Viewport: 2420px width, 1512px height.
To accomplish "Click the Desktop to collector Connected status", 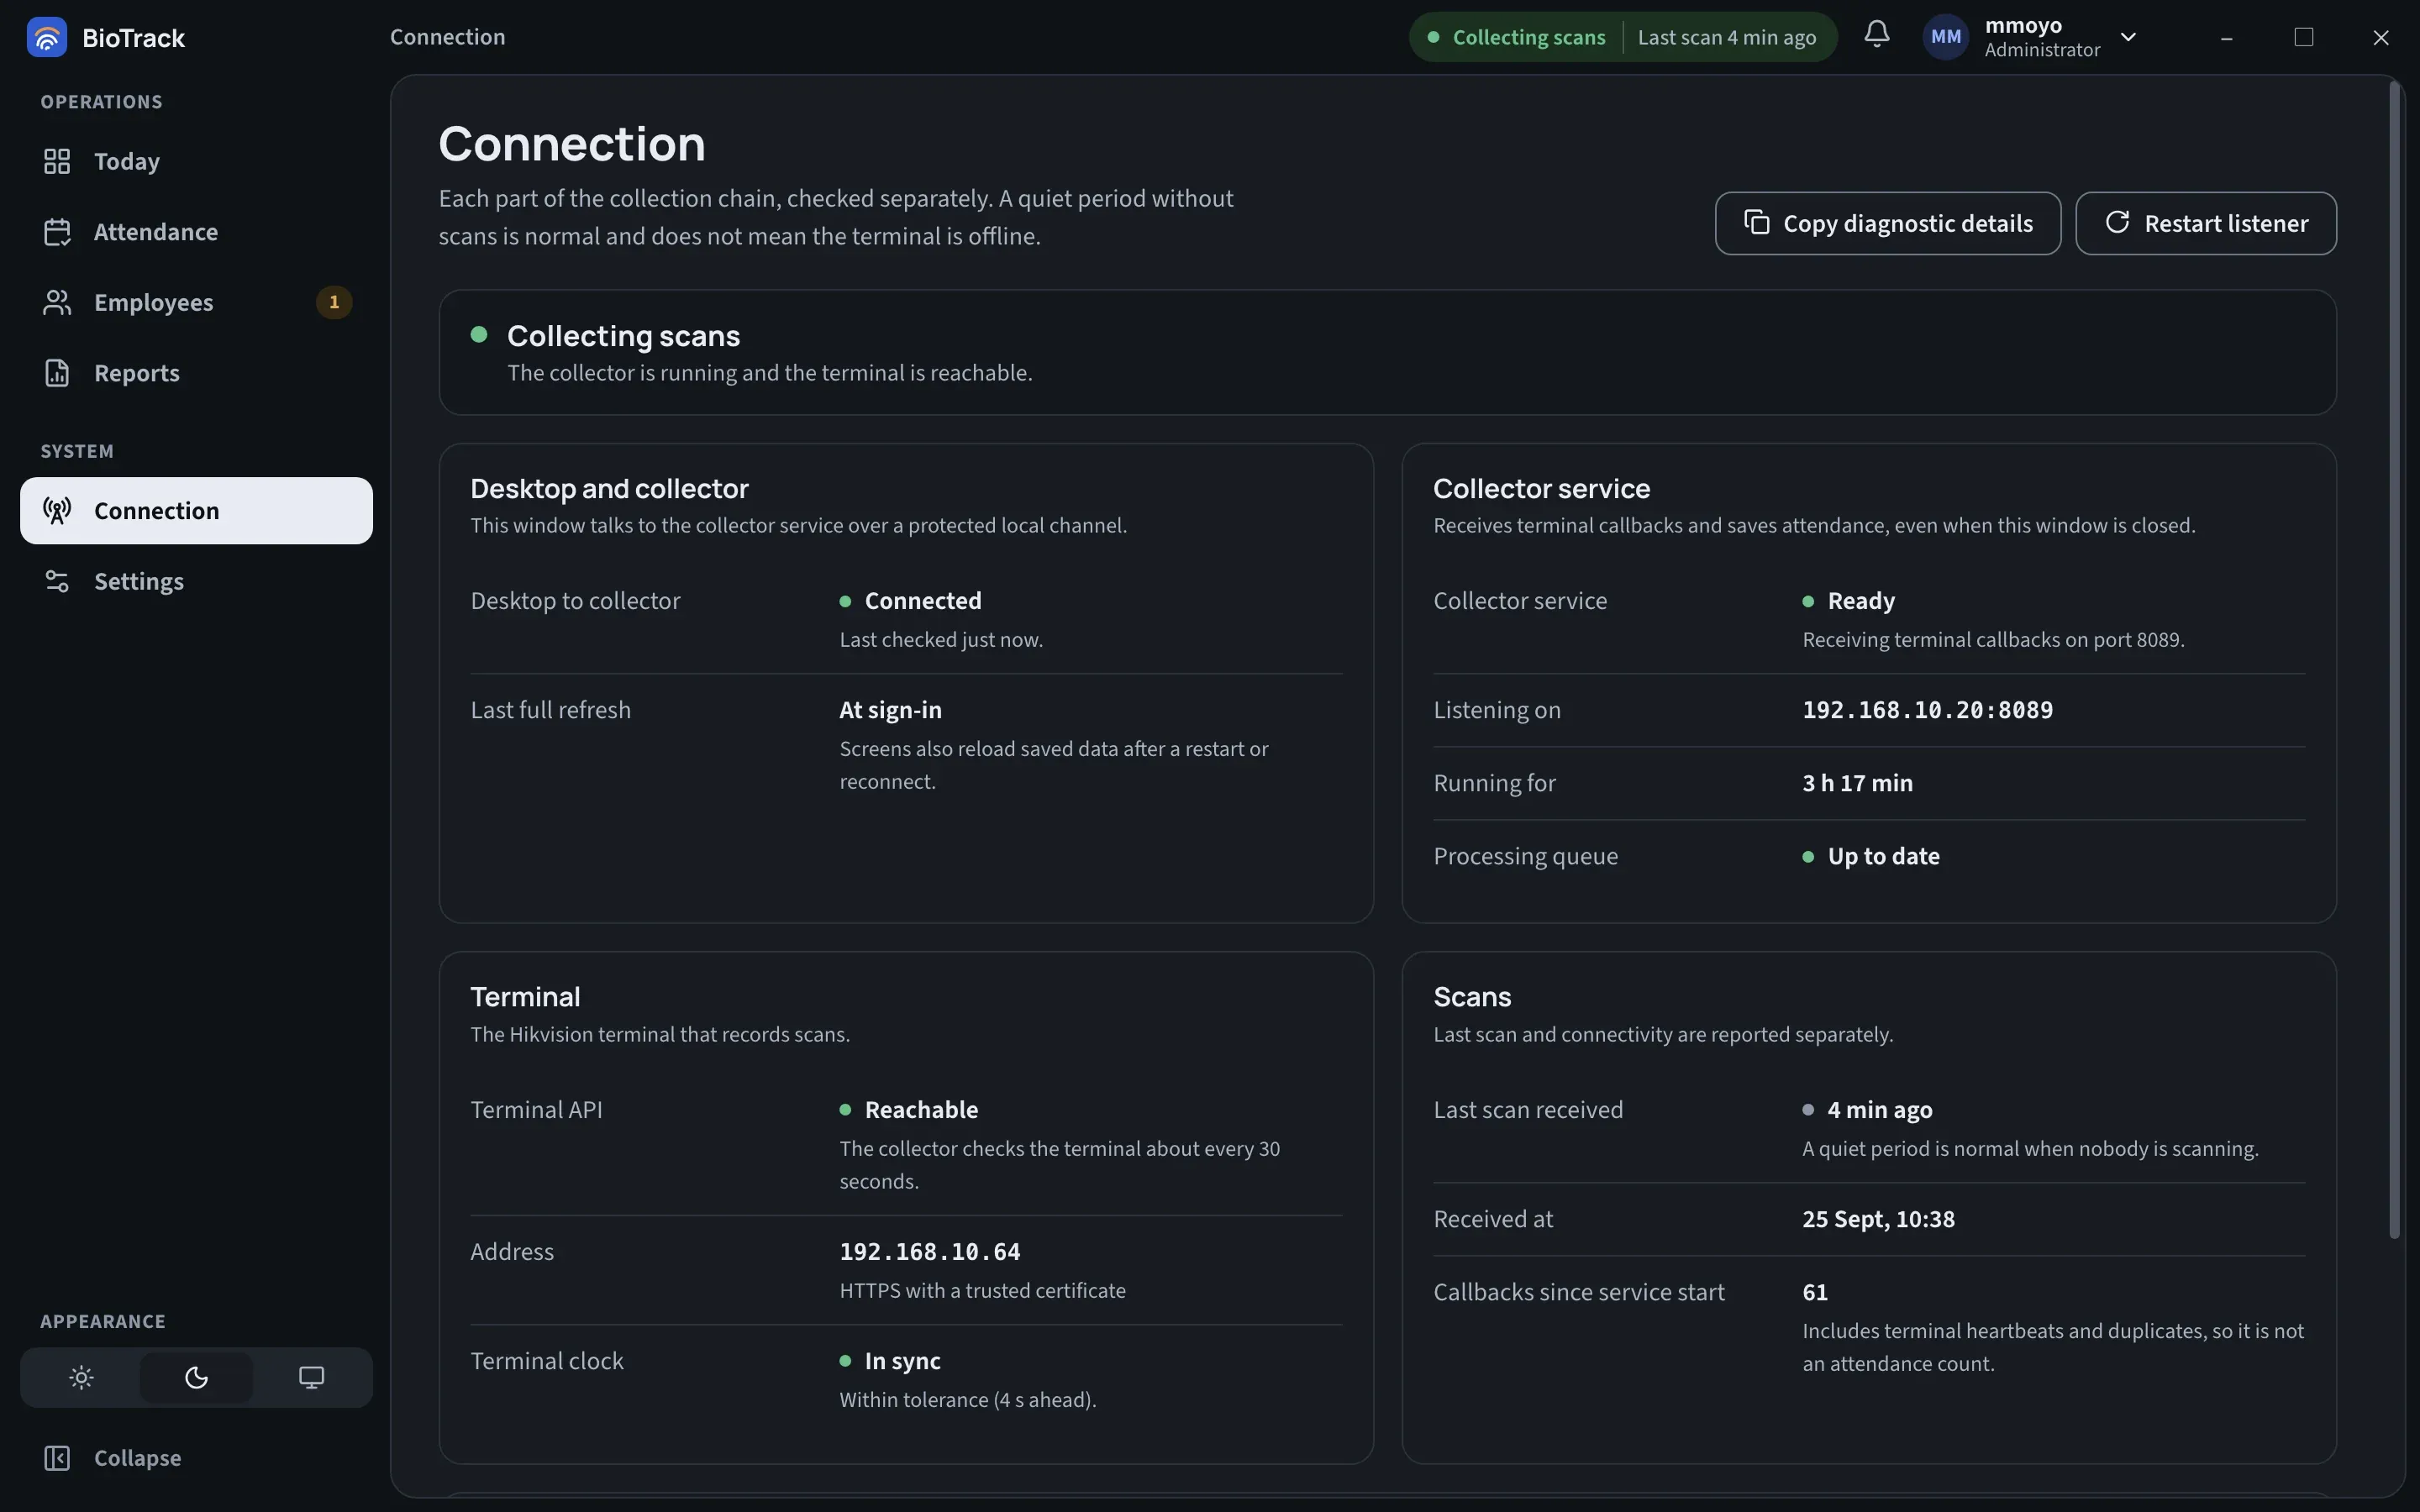I will 910,601.
